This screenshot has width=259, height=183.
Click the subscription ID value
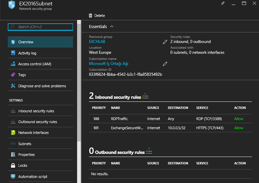click(125, 74)
